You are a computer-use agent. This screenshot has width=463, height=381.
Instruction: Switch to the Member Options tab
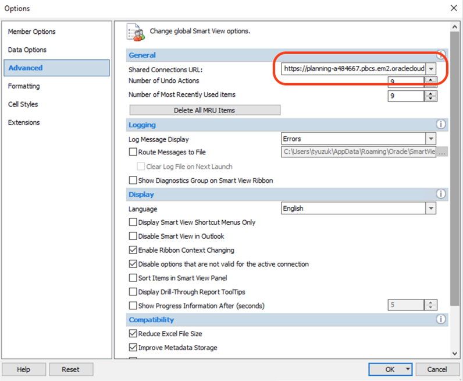[32, 31]
